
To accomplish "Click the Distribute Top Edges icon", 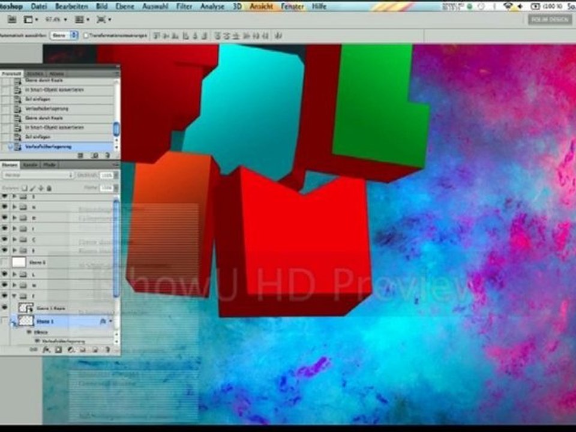I will pos(218,35).
